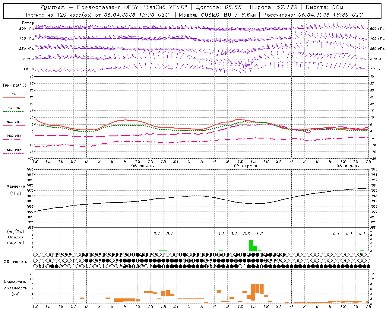386x309 pixels.
Task: Click the "08 апреля" date label
Action: tap(348, 166)
